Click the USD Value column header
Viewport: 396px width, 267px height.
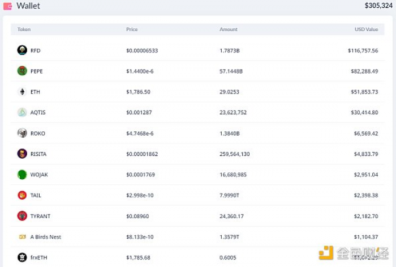click(x=367, y=29)
